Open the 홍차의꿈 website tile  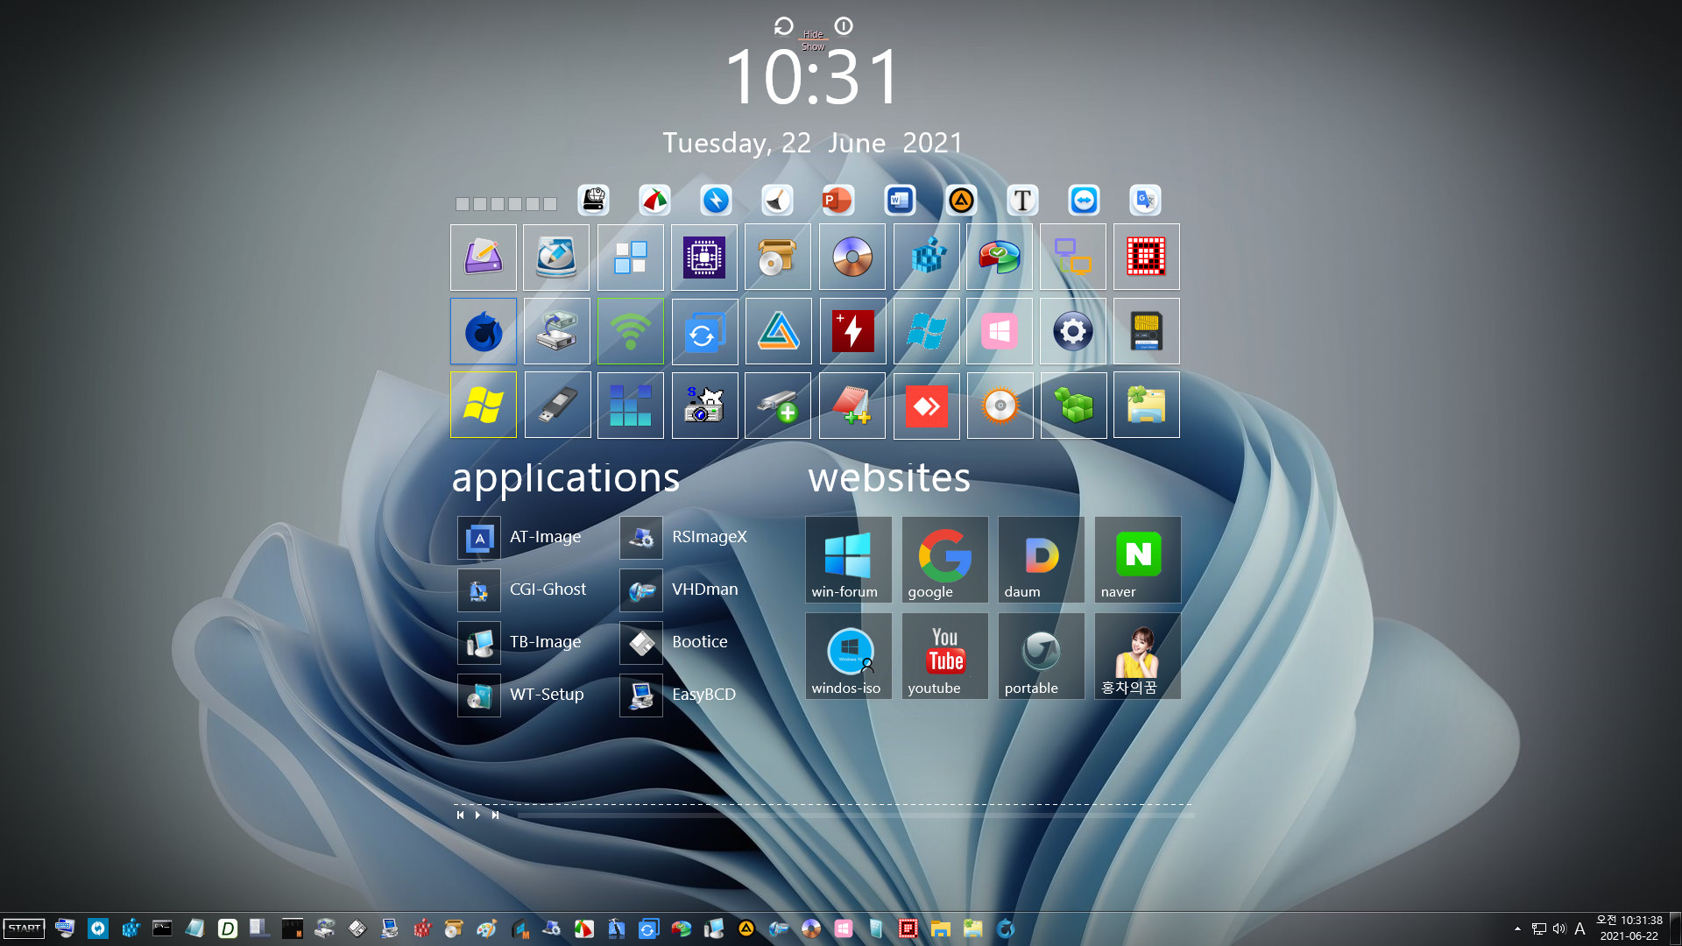pyautogui.click(x=1137, y=656)
